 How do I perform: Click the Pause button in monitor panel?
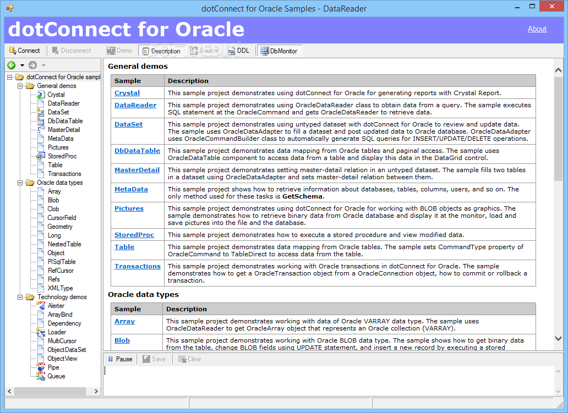(120, 359)
